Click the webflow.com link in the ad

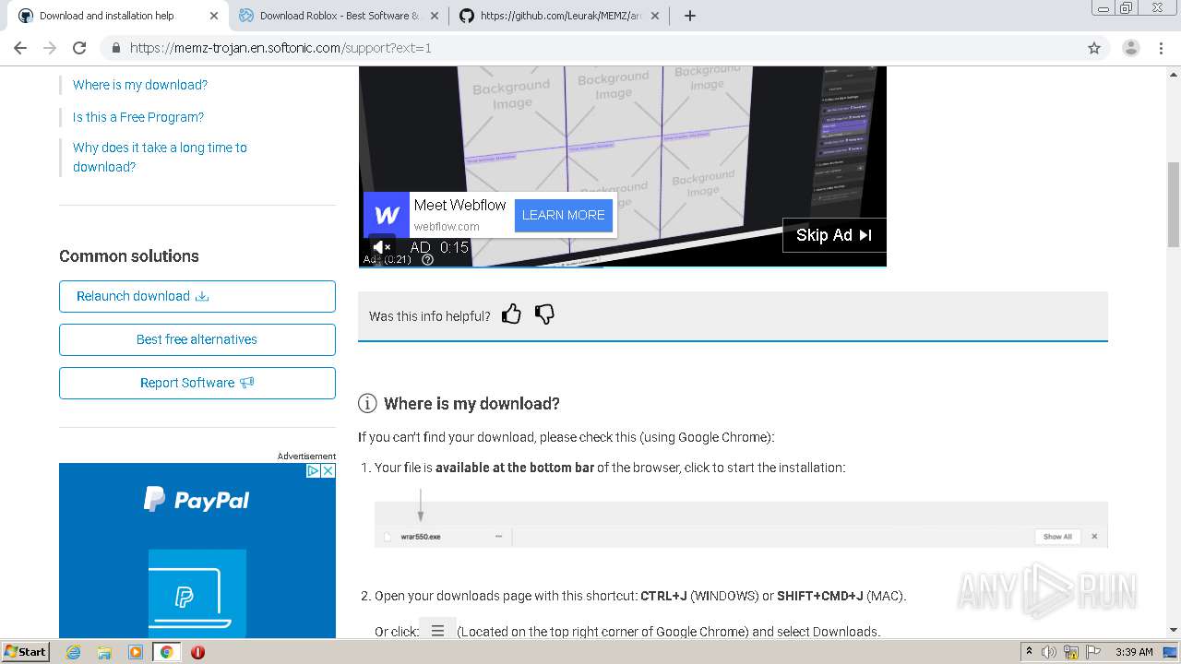(x=447, y=227)
